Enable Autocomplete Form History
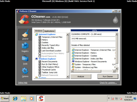 pyautogui.click(x=40, y=53)
